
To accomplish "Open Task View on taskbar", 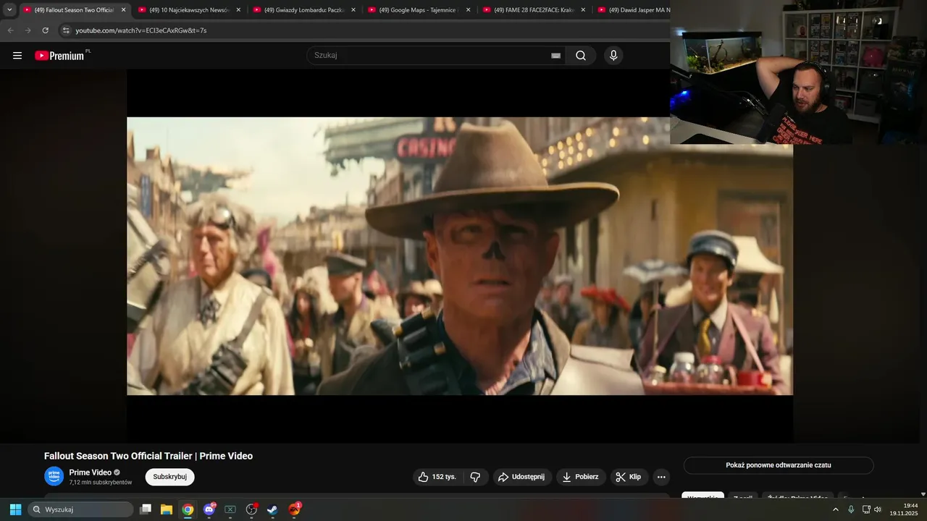I will (146, 509).
